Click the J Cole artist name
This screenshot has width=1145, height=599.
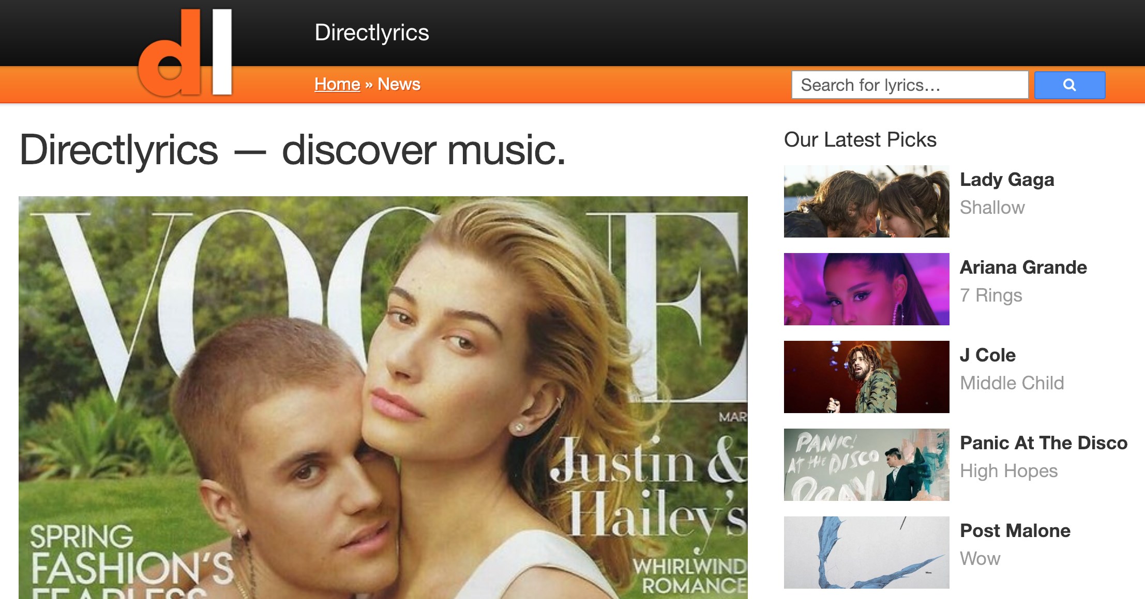(x=988, y=355)
